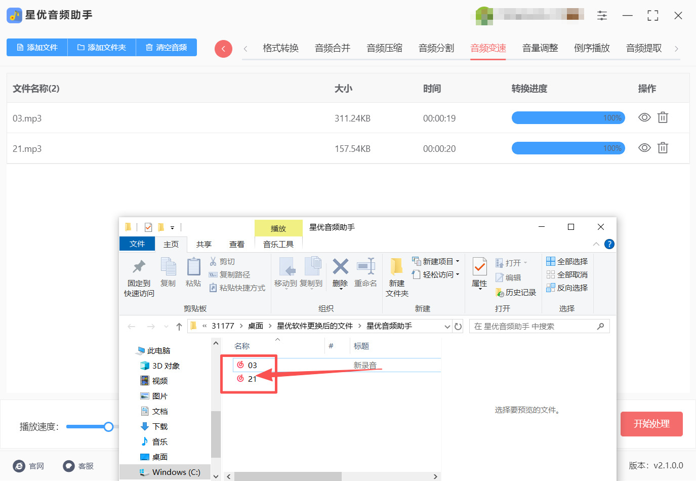Open the 音频压缩 tab
Screen dimensions: 696x481
(385, 48)
